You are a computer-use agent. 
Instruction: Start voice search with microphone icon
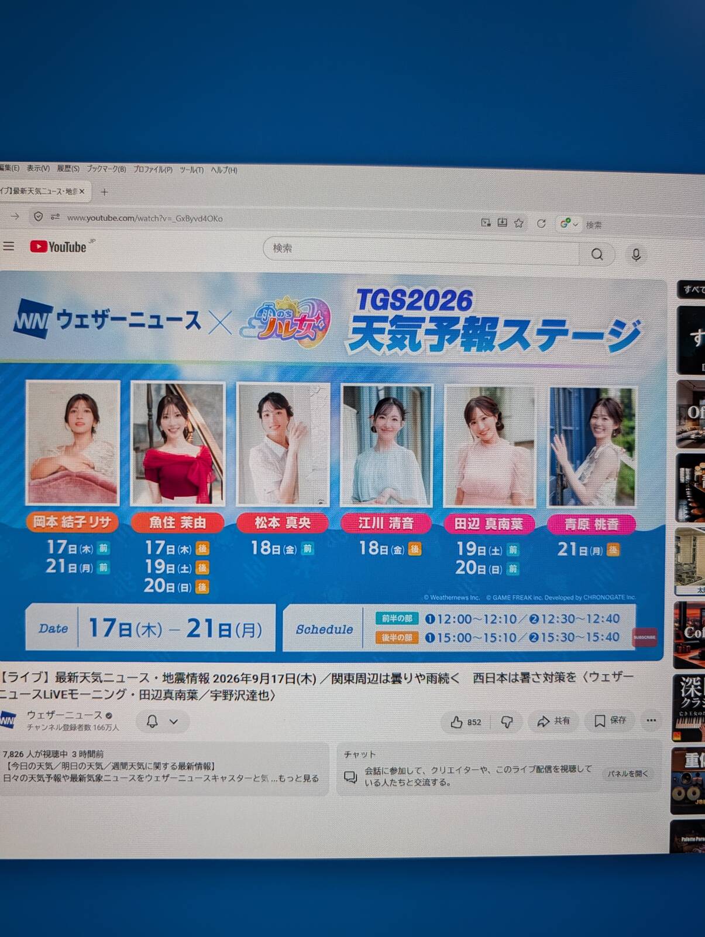point(636,255)
